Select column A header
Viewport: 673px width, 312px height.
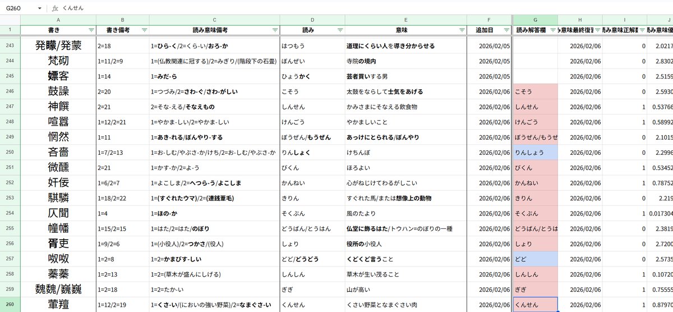tap(58, 20)
